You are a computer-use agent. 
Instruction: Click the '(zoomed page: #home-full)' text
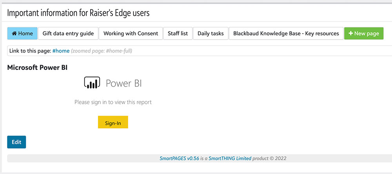click(102, 51)
